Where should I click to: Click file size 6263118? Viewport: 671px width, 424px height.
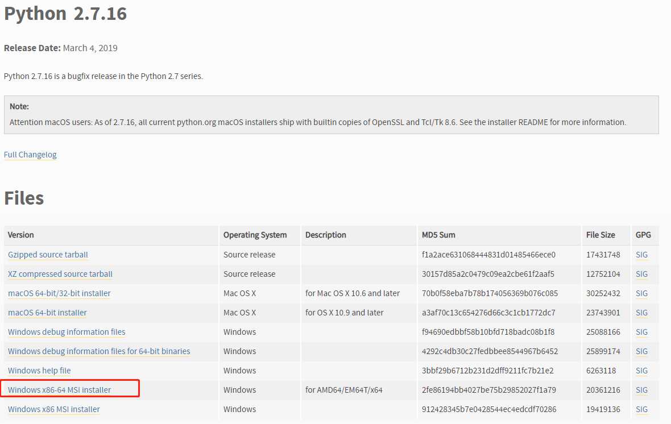click(601, 371)
